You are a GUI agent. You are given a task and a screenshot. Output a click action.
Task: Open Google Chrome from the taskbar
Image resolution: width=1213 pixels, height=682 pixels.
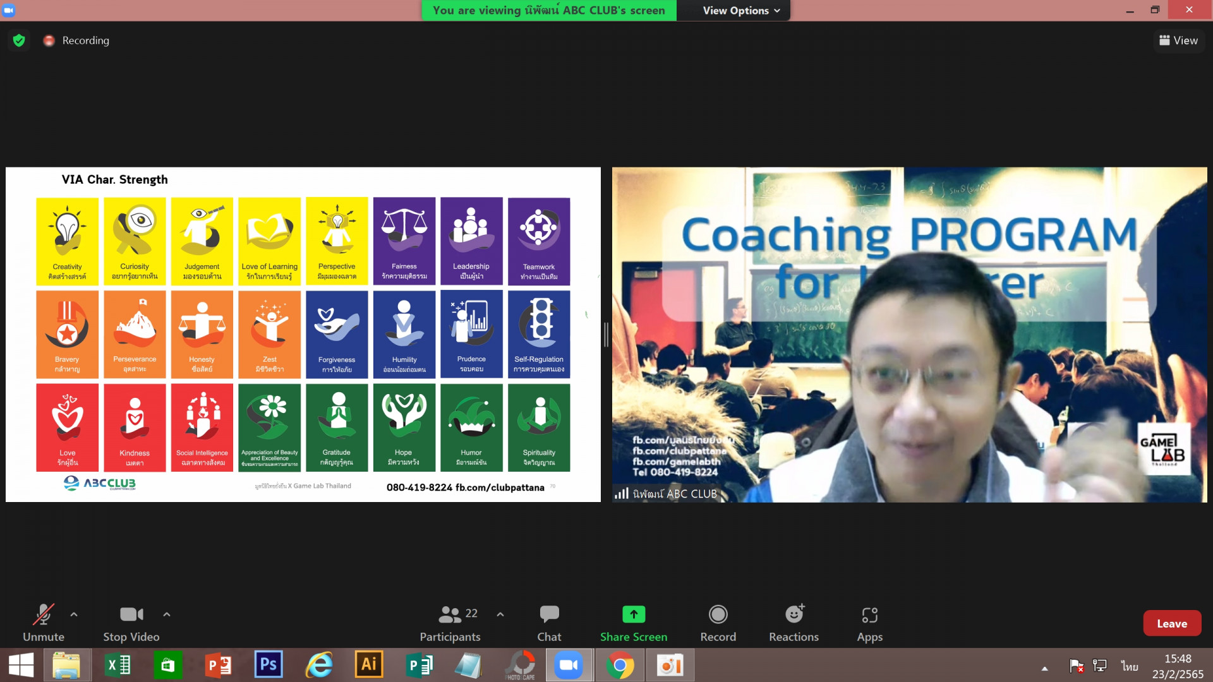(x=620, y=665)
